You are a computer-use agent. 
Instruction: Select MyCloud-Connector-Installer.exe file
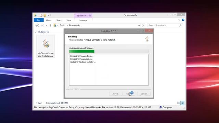point(46,46)
